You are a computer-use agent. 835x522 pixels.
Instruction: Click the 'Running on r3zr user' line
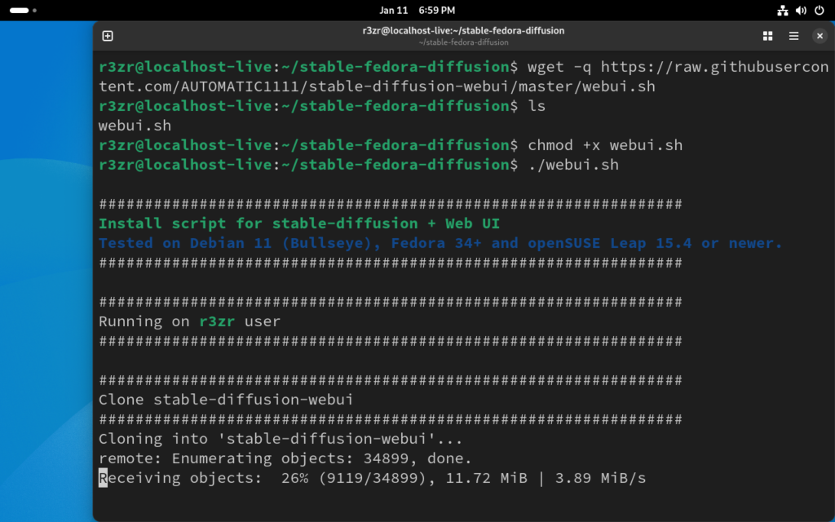[189, 321]
